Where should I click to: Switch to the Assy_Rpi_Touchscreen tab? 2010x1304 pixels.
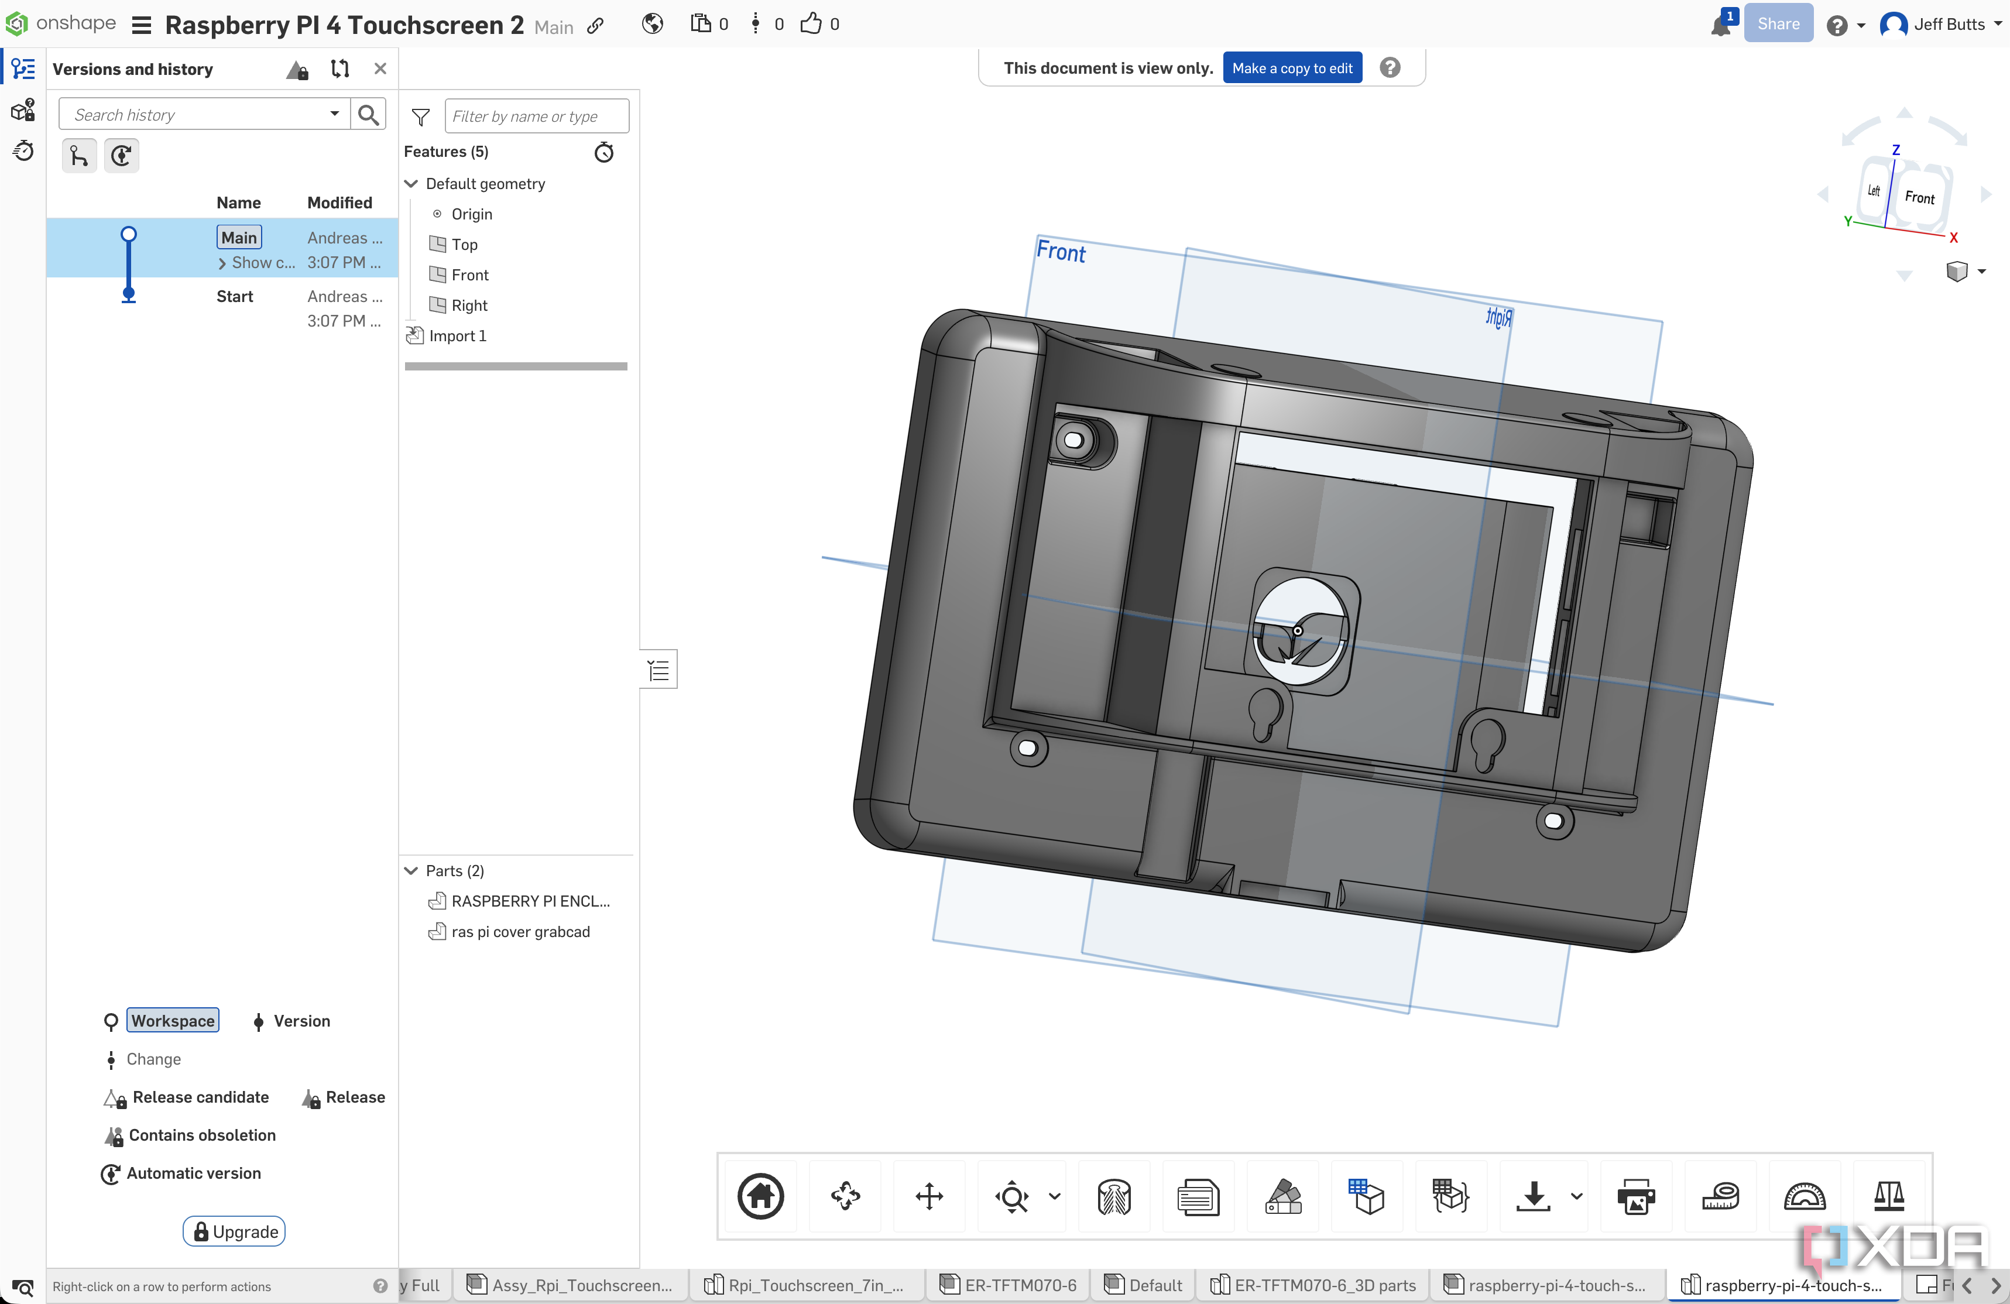(x=570, y=1285)
